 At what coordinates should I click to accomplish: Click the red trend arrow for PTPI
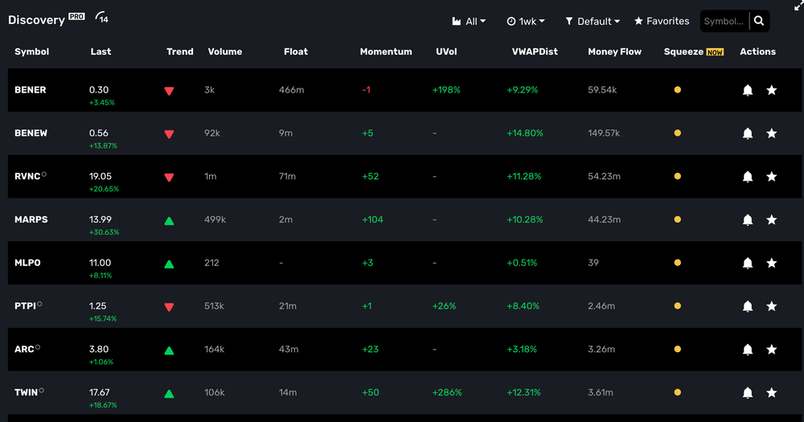pos(169,307)
